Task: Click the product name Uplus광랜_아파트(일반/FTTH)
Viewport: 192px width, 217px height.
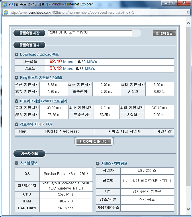Action: [147, 181]
